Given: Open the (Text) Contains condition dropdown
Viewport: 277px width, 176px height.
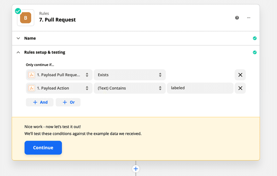Looking at the screenshot, I should (x=129, y=88).
